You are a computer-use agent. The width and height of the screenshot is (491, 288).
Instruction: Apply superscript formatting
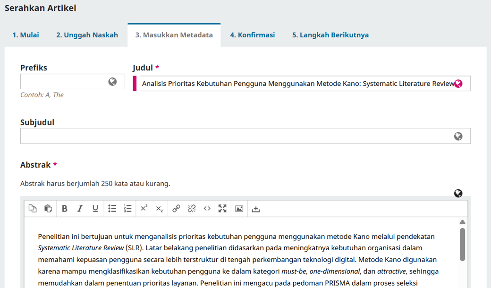[x=144, y=208]
